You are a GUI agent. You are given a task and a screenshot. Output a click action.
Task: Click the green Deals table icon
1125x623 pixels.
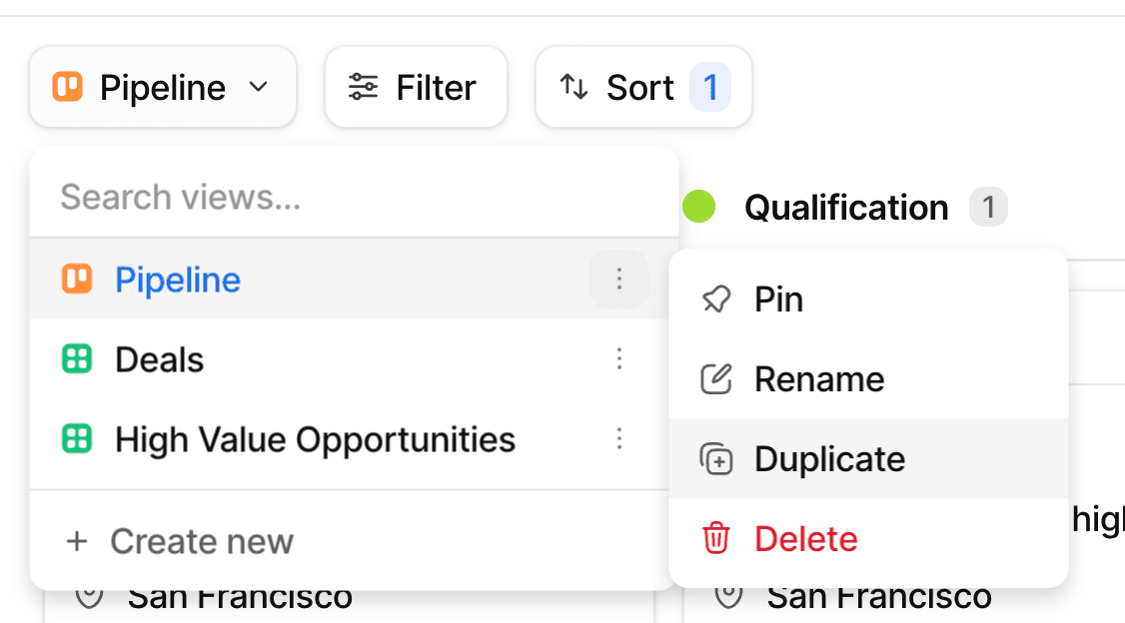pyautogui.click(x=77, y=359)
